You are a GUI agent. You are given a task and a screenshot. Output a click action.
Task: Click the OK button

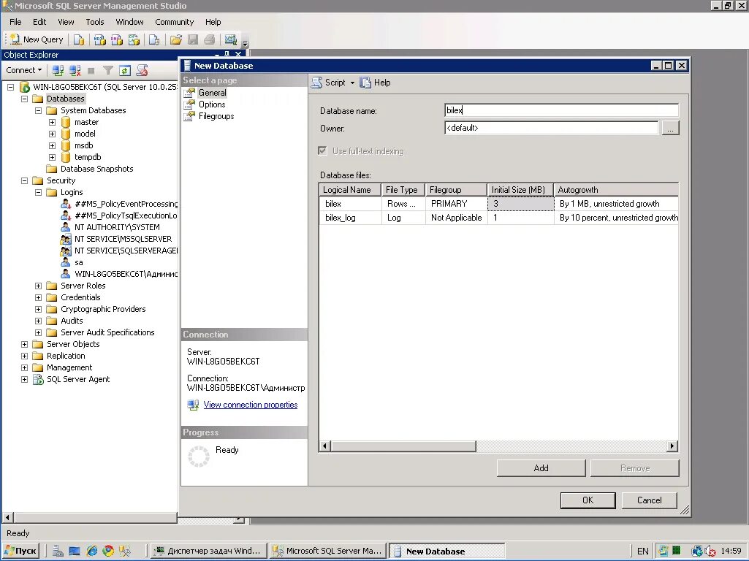[x=588, y=500]
